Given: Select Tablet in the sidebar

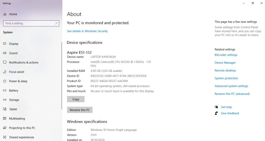Looking at the screenshot, I should click(x=13, y=109).
